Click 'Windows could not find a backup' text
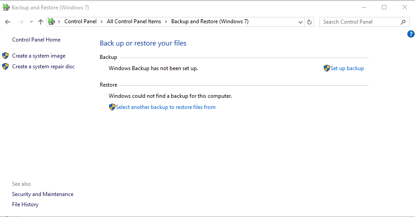The height and width of the screenshot is (217, 415). pyautogui.click(x=170, y=96)
